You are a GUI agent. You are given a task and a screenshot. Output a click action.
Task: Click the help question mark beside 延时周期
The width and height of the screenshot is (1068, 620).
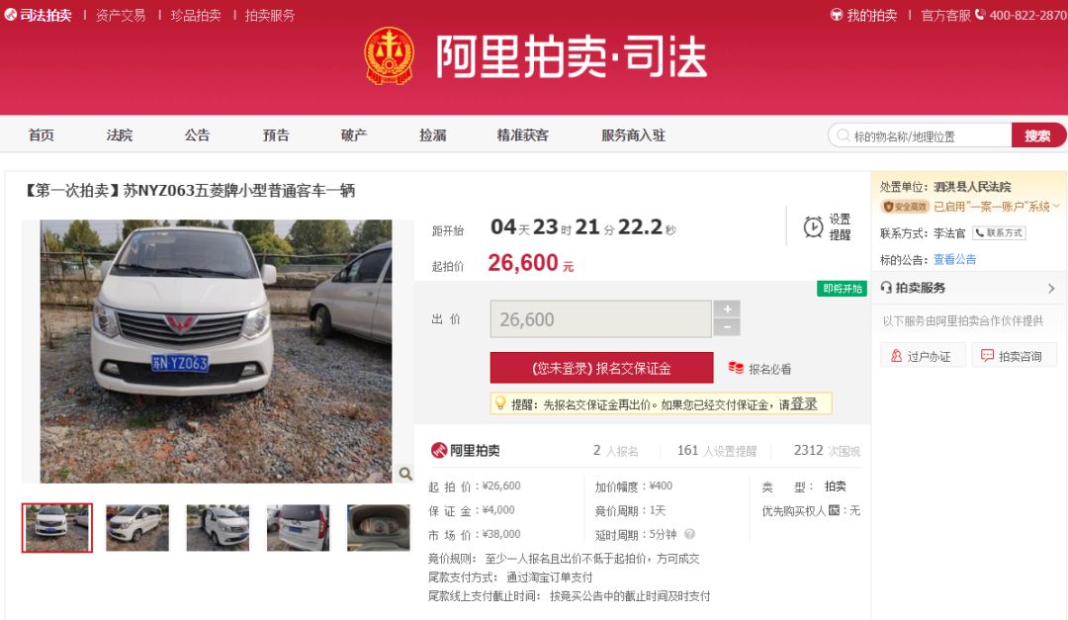click(x=689, y=534)
